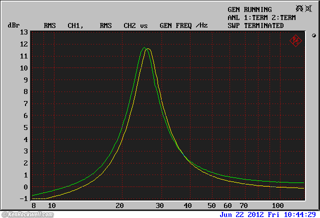This screenshot has height=218, width=320.
Task: Click the -1 value on the vertical axis
Action: click(24, 199)
